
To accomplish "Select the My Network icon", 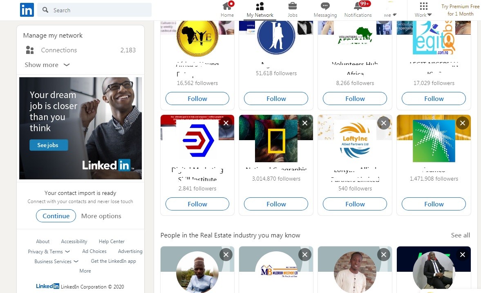I will (x=260, y=6).
